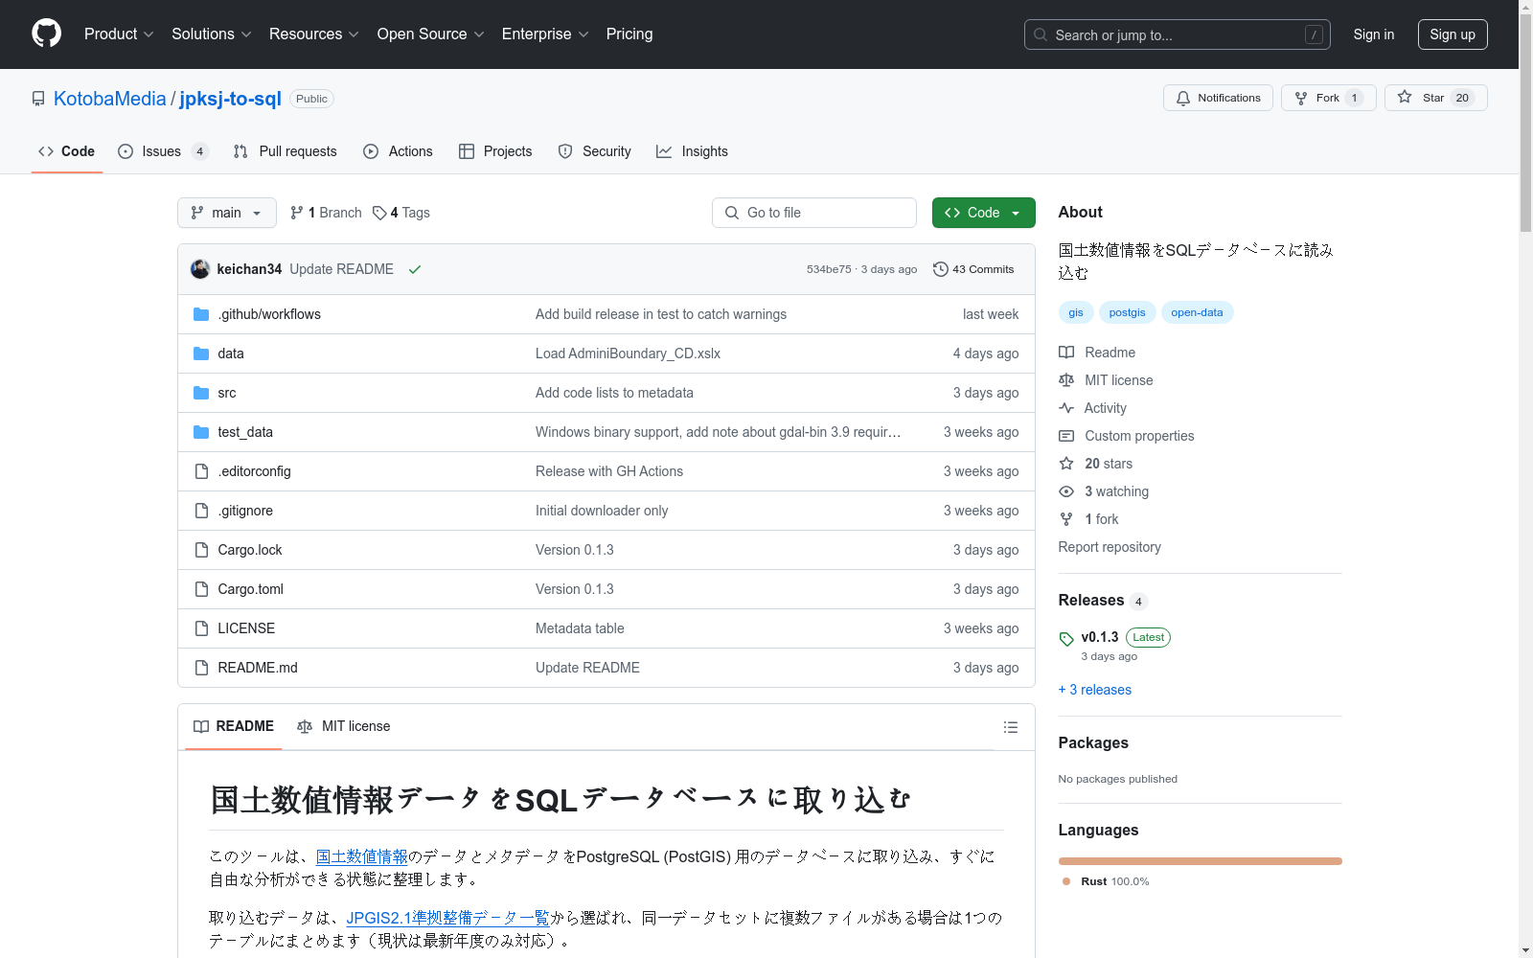Viewport: 1533px width, 958px height.
Task: Focus the Search or jump to field
Action: (1178, 34)
